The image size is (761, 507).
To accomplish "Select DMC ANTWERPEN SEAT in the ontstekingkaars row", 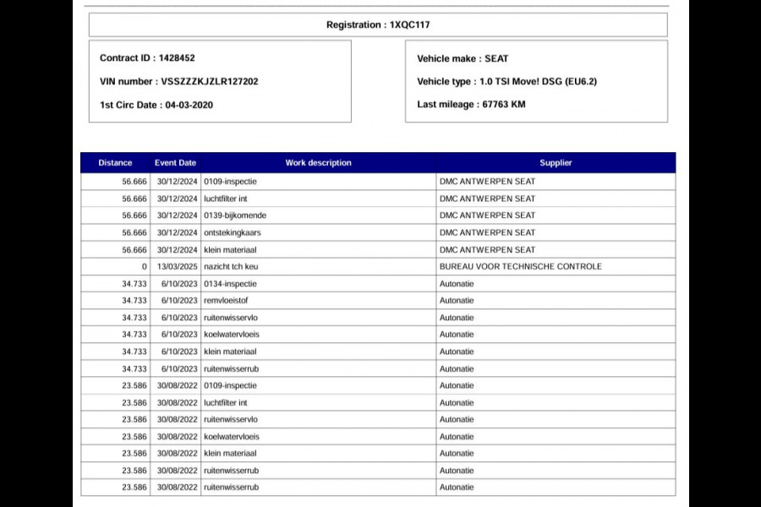I will tap(487, 232).
